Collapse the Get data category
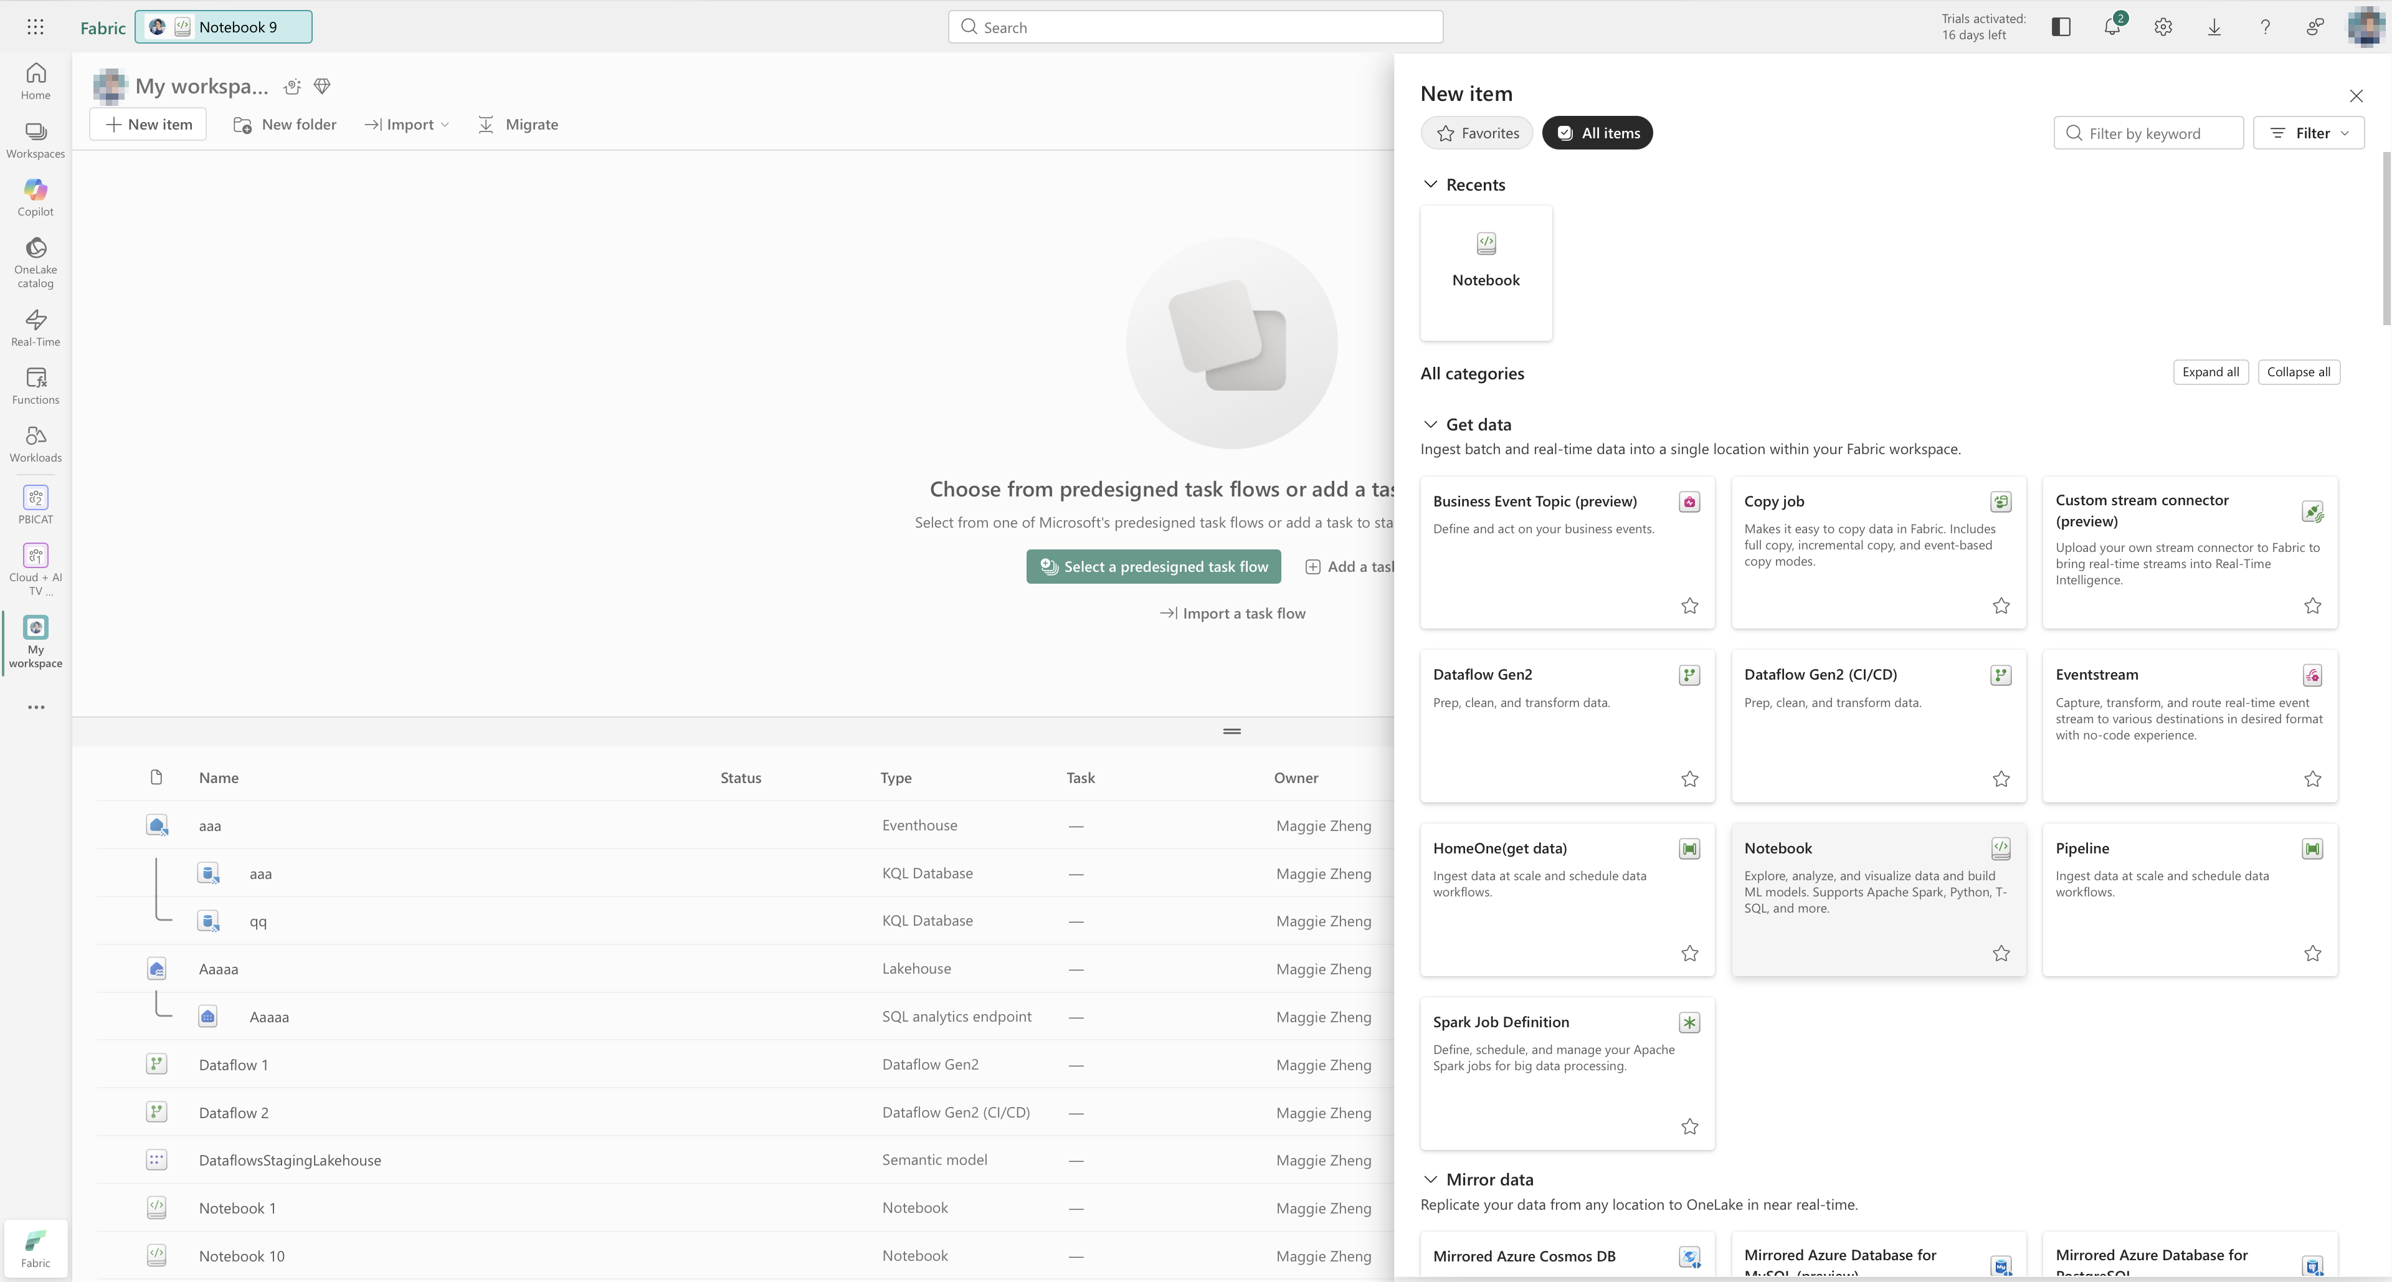This screenshot has height=1282, width=2392. [1431, 424]
